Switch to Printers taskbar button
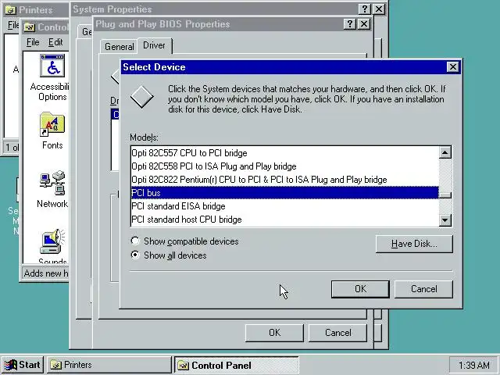Image resolution: width=500 pixels, height=375 pixels. (109, 365)
